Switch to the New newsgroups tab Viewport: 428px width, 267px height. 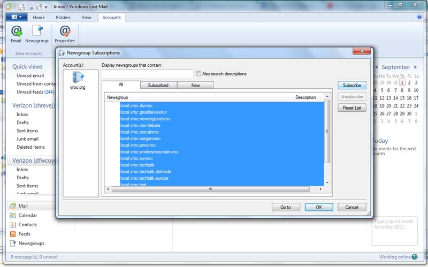(195, 85)
